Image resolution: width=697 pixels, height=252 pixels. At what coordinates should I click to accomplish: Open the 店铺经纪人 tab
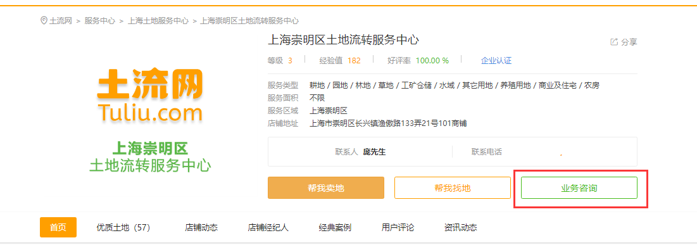(268, 227)
